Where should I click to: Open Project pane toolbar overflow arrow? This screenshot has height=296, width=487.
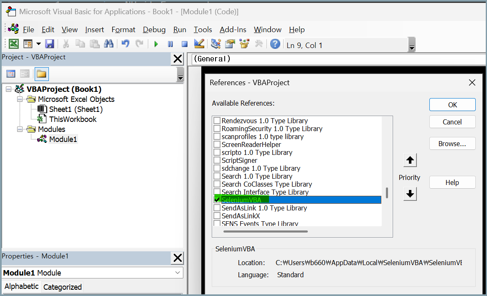pyautogui.click(x=180, y=74)
